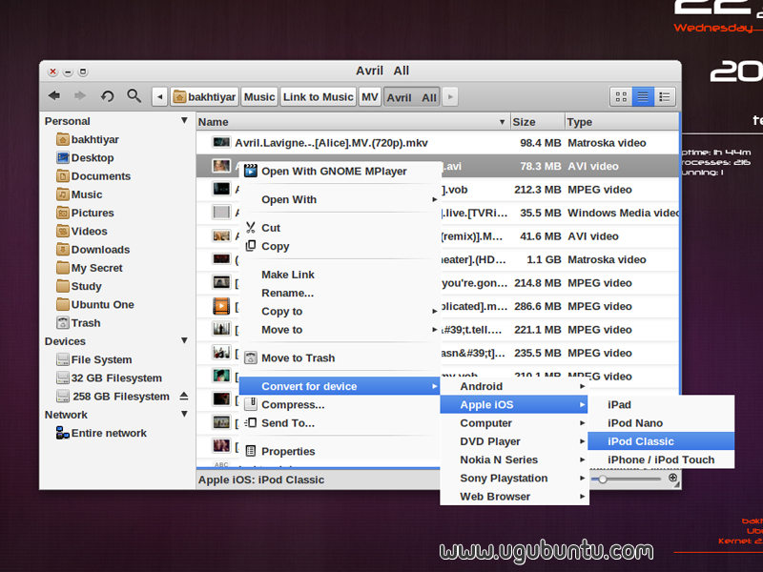Choose Open With GNOME MPlayer

coord(340,172)
